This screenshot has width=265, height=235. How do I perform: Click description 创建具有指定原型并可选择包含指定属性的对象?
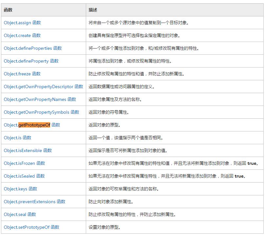coord(134,35)
